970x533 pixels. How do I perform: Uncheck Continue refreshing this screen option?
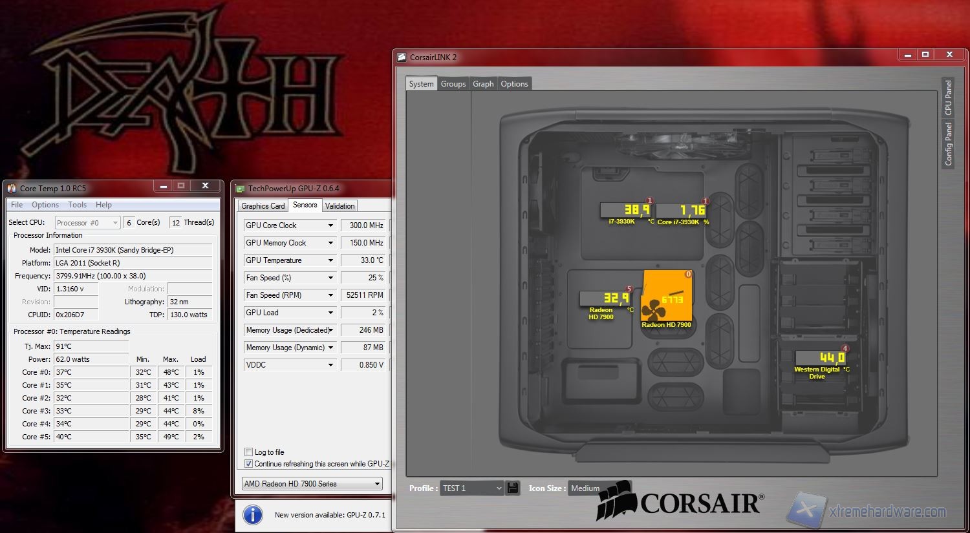[x=249, y=464]
